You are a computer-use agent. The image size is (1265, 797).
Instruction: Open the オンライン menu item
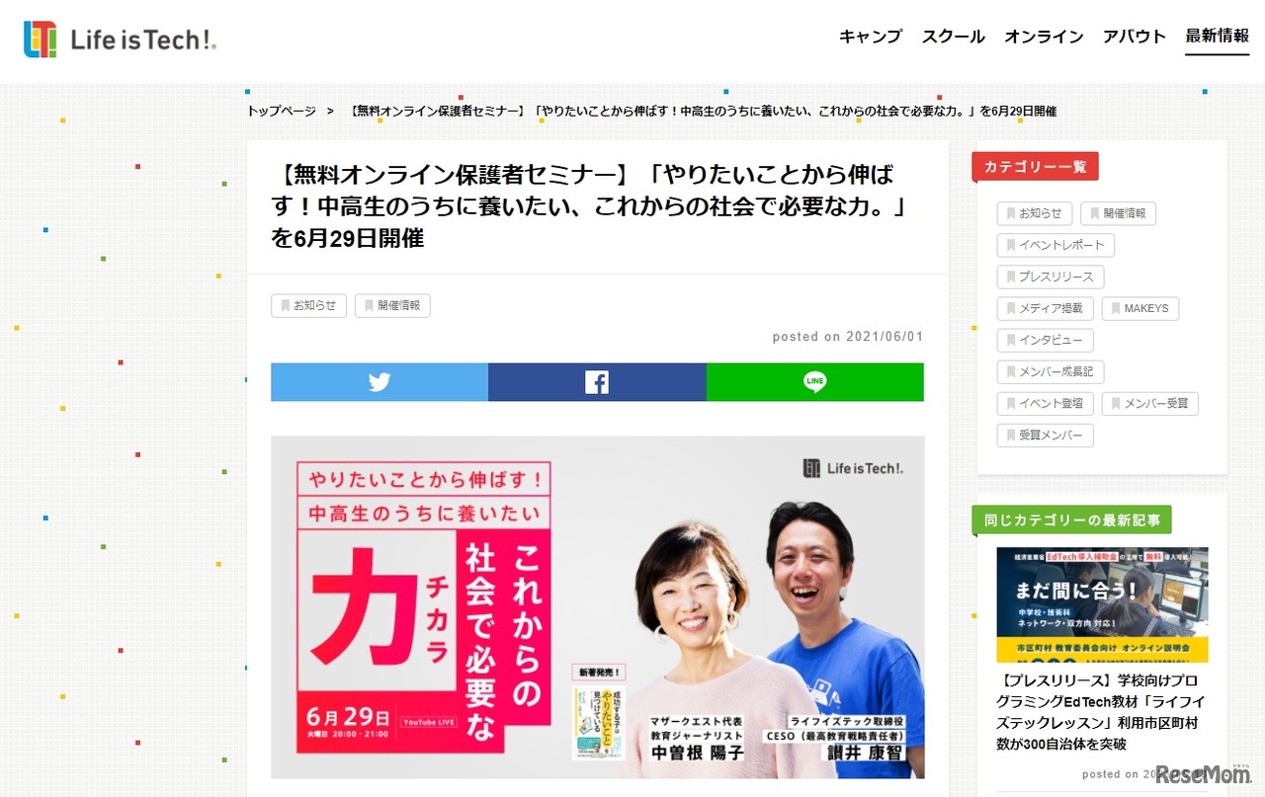(1044, 37)
